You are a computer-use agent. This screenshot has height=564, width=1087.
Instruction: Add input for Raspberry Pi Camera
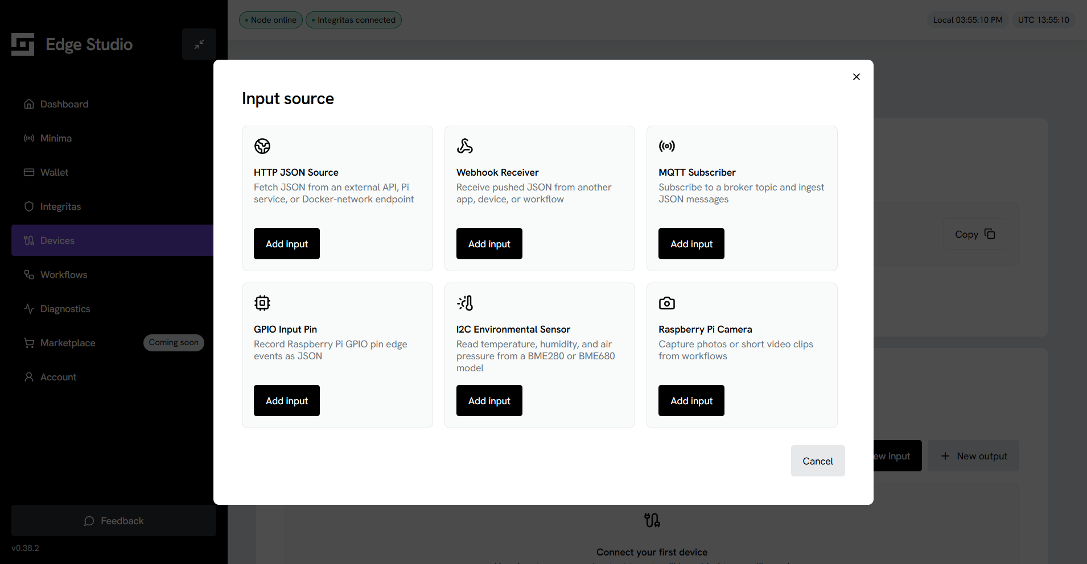(691, 401)
